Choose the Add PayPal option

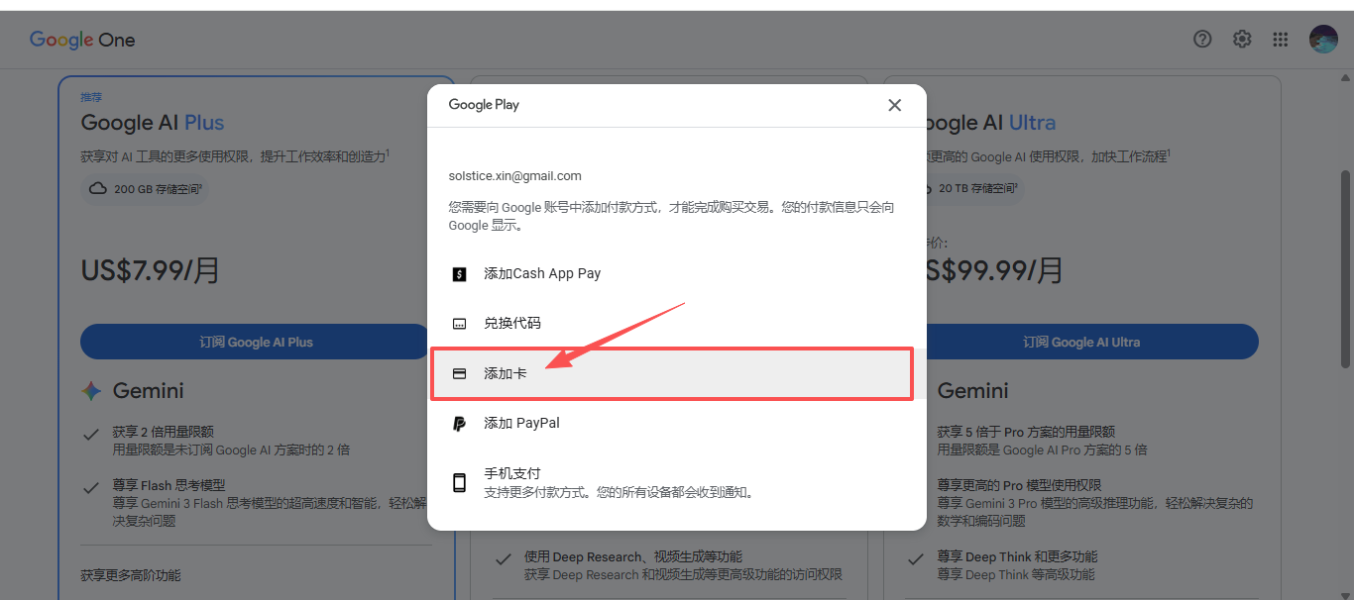click(676, 423)
